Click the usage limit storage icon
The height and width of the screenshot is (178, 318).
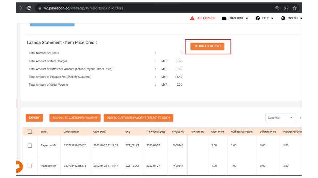(x=224, y=18)
